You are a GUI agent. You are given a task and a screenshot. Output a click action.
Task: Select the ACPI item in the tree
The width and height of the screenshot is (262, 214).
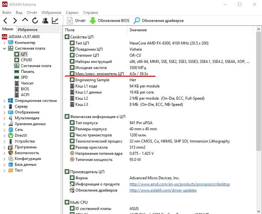[x=22, y=95]
